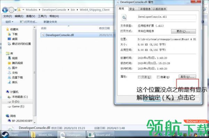Image resolution: width=209 pixels, height=138 pixels.
Task: Switch to 常规 tab in properties
Action: point(121,9)
